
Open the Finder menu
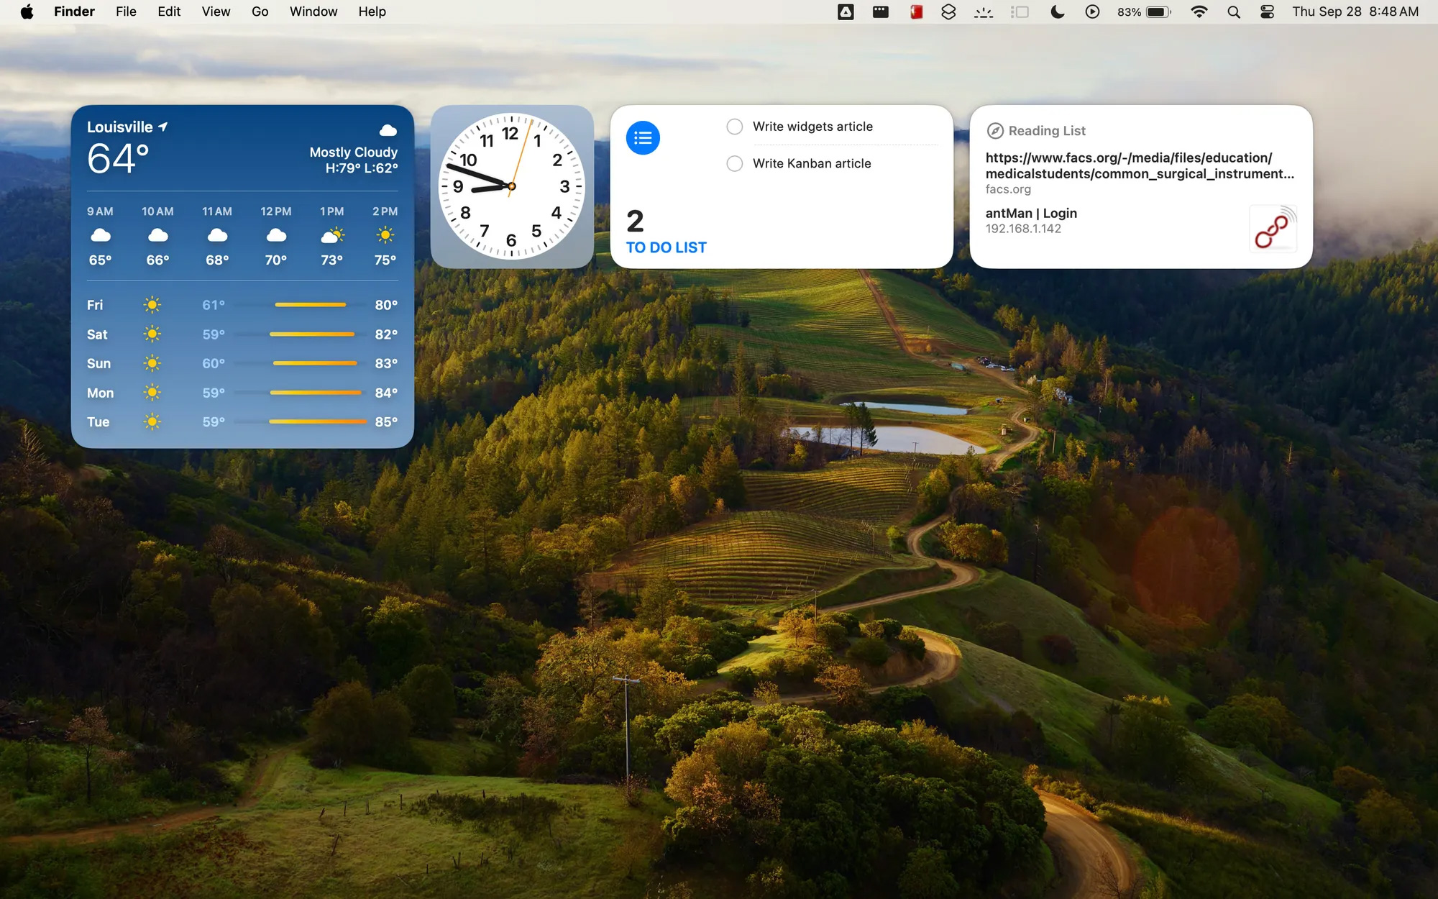point(74,12)
